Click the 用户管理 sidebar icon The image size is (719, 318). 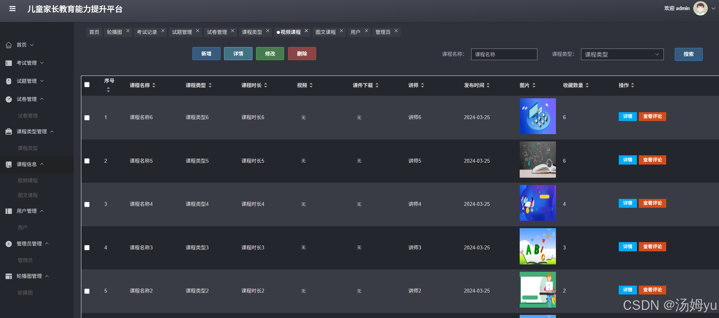coord(8,211)
